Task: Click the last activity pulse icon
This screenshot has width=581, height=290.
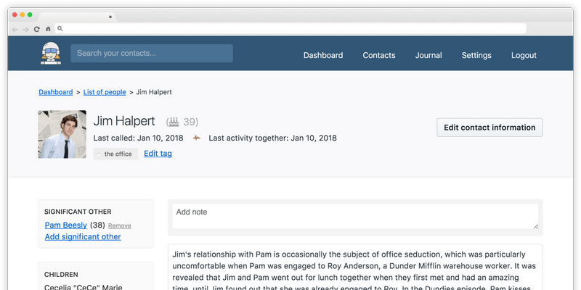Action: 197,138
